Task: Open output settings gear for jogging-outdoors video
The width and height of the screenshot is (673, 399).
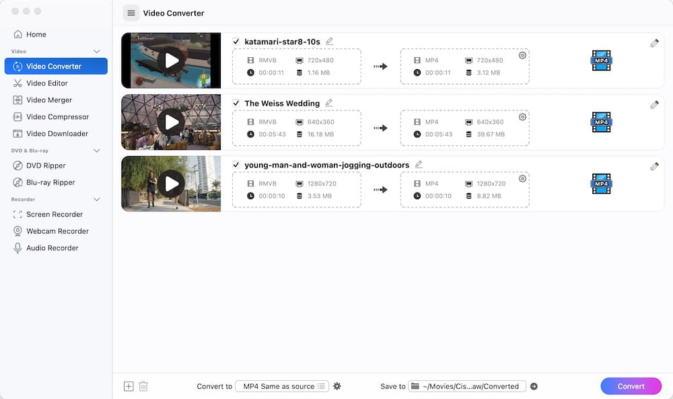Action: pos(522,178)
